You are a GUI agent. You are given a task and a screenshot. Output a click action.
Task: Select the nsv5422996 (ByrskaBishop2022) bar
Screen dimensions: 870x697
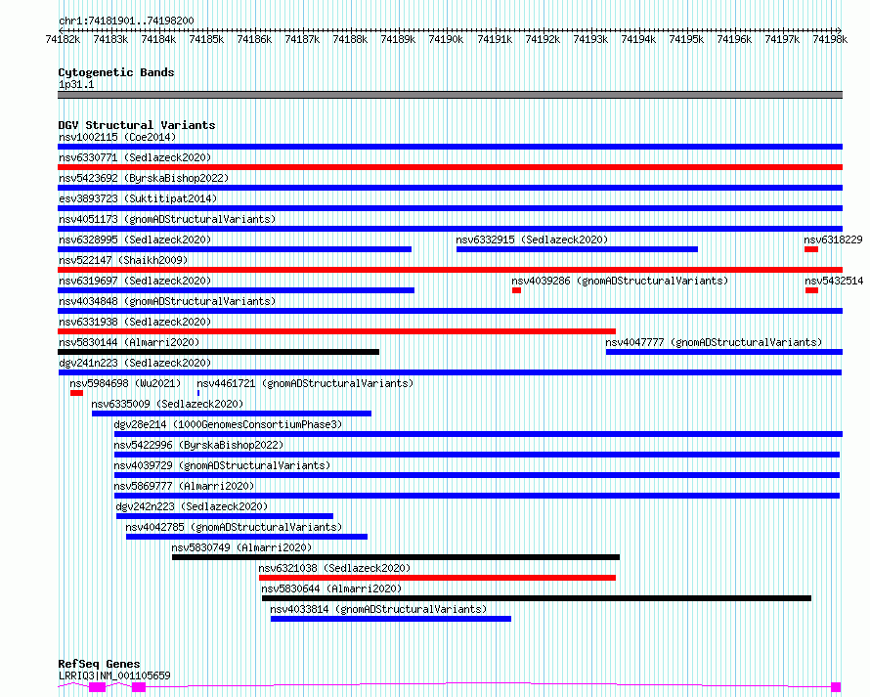click(x=477, y=455)
